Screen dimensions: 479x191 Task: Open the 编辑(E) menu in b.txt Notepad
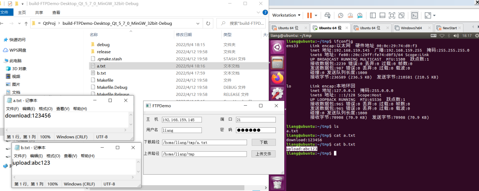tap(36, 156)
